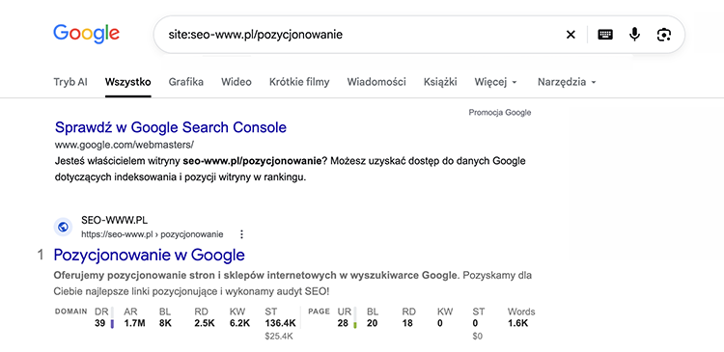
Task: Open three-dot menu next to seo-www.pl result
Action: coord(241,234)
